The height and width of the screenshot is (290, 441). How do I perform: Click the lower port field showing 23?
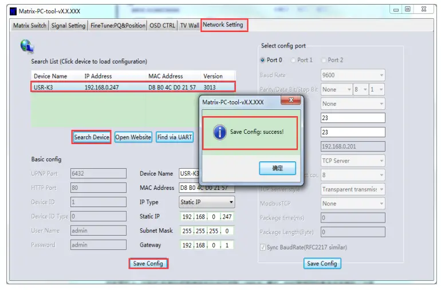pyautogui.click(x=353, y=132)
